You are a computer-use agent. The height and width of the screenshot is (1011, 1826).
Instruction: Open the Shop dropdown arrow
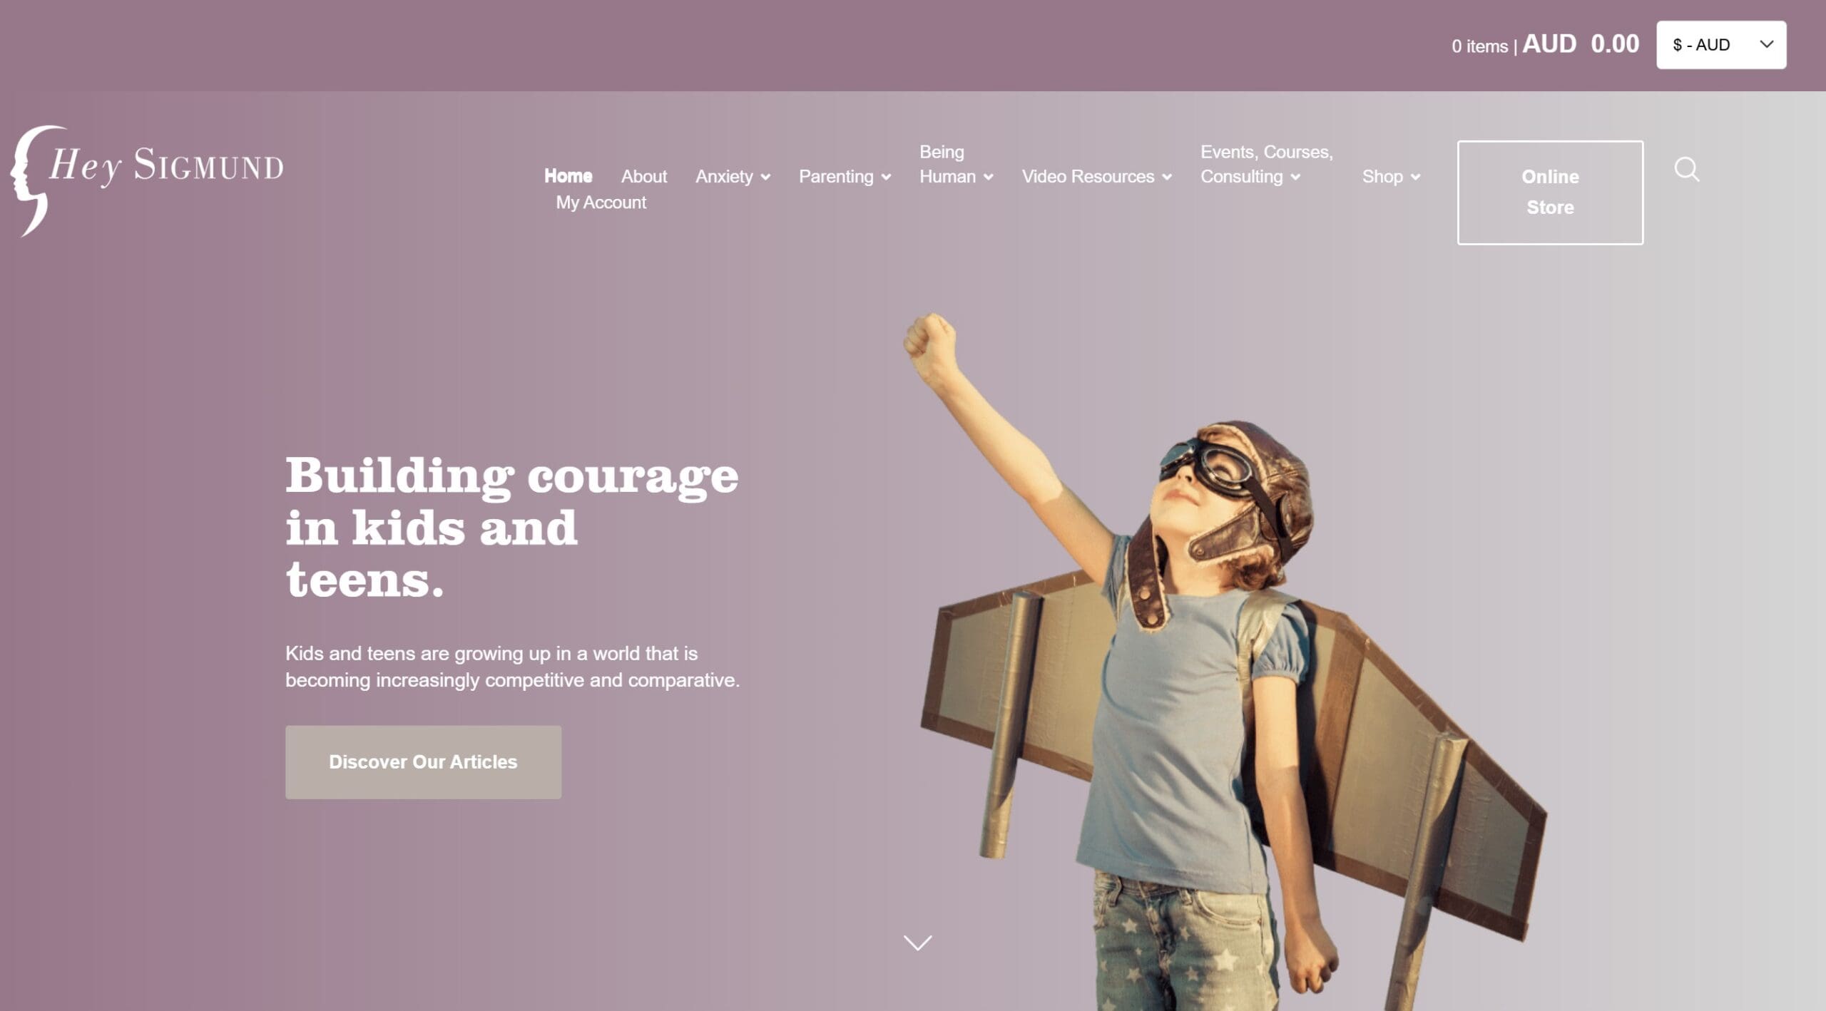click(1415, 178)
